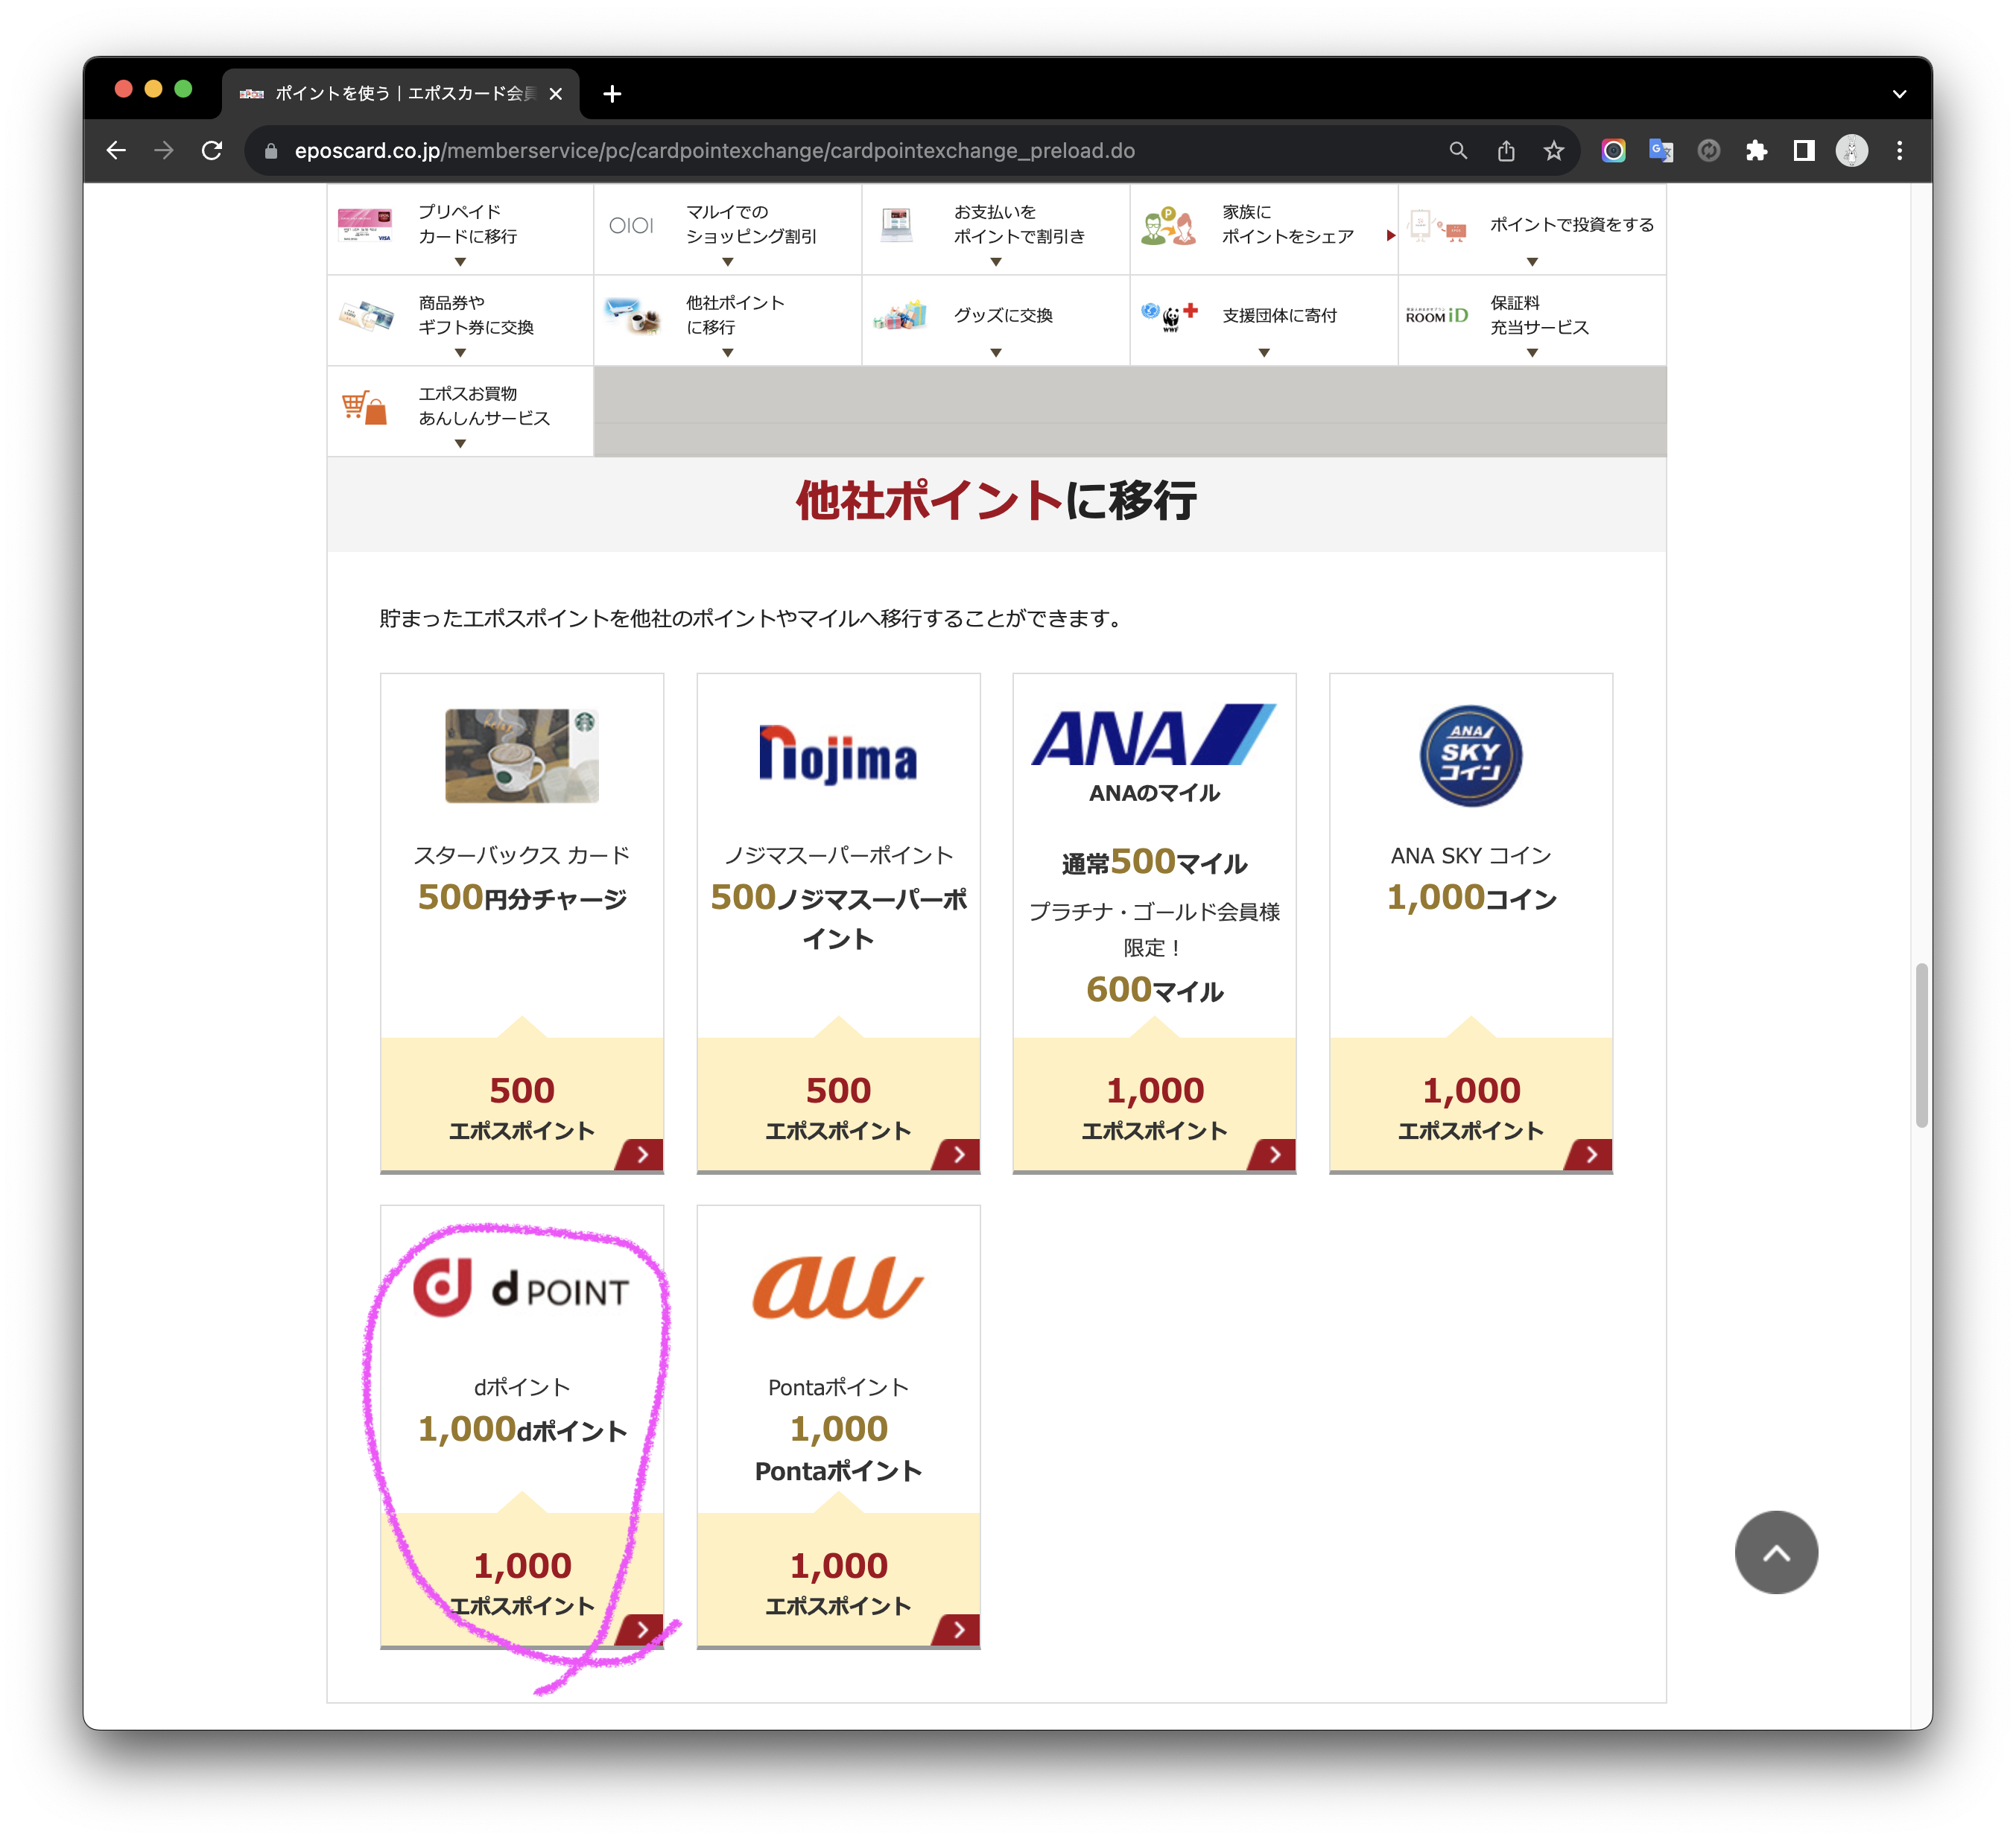
Task: Click the page vertical scrollbar thumb
Action: click(x=1921, y=1045)
